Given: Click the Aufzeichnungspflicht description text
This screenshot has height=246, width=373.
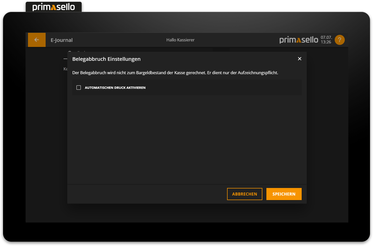Looking at the screenshot, I should (175, 72).
